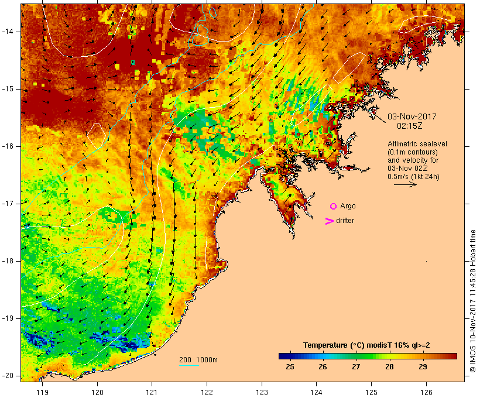Click the longitude axis label 124
The height and width of the screenshot is (398, 480).
tap(317, 392)
